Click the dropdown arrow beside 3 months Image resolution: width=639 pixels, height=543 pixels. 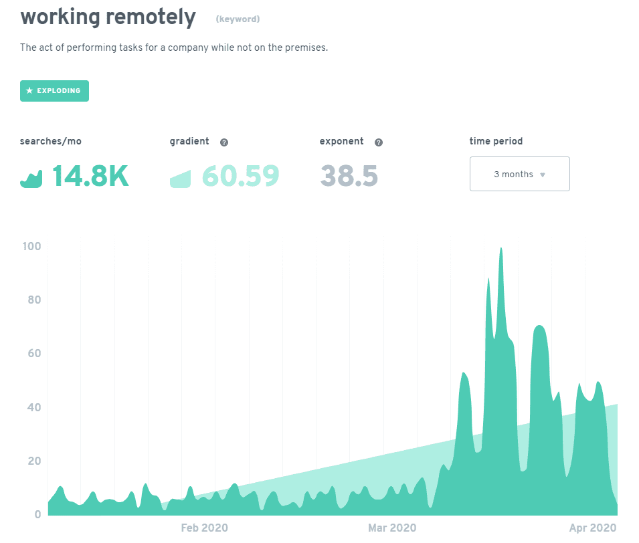(x=543, y=175)
